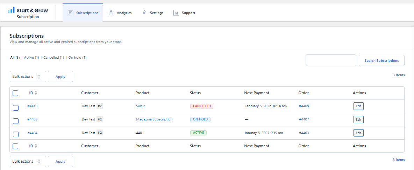
Task: Open order #4407 link
Action: click(x=304, y=119)
